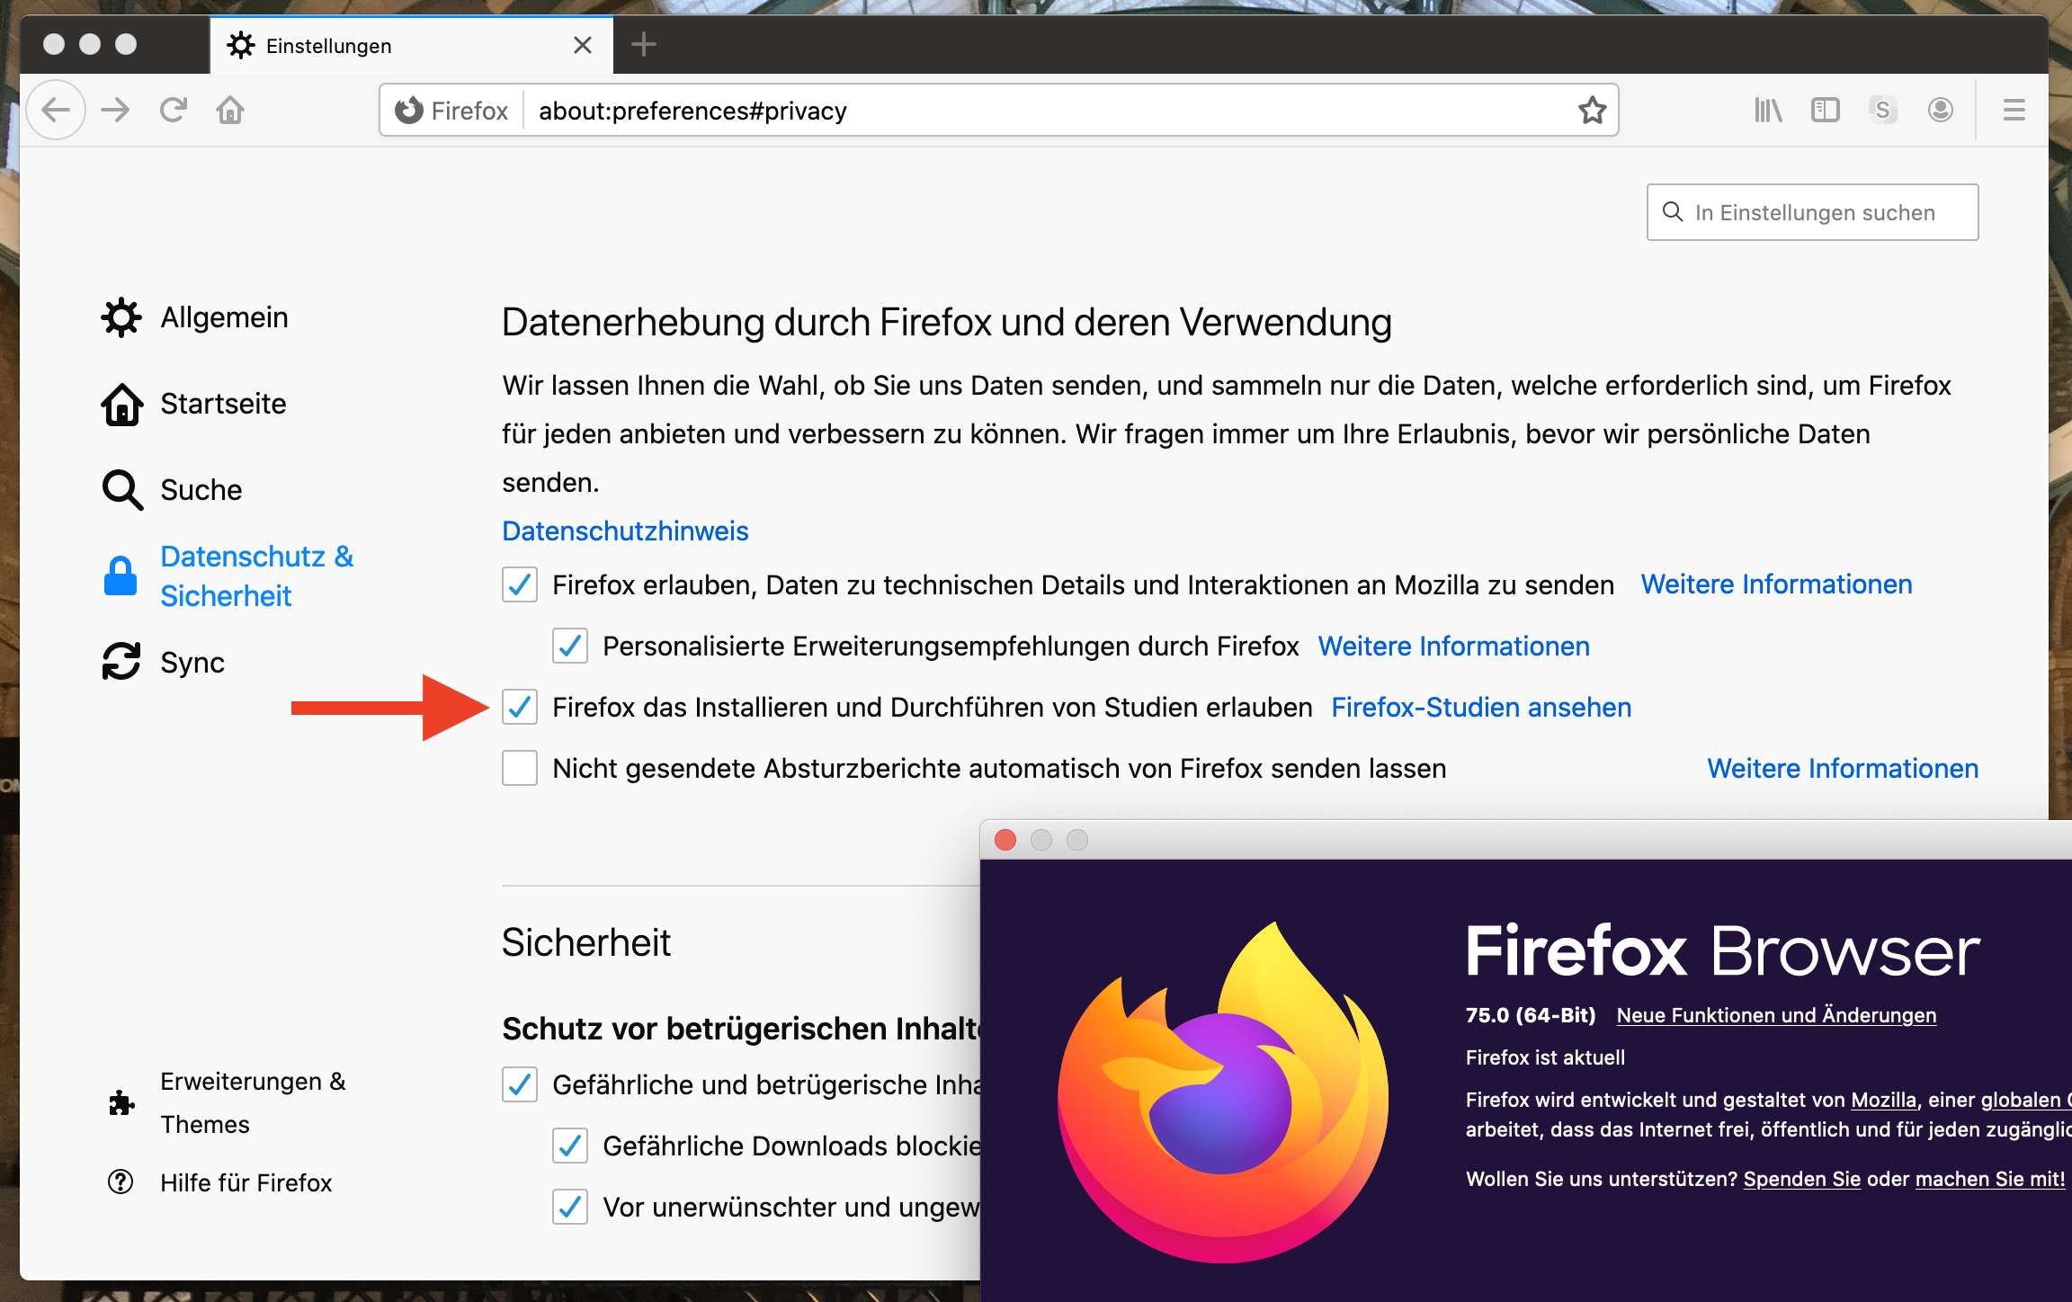Open the Mozilla link in About window
2072x1302 pixels.
(x=1883, y=1100)
